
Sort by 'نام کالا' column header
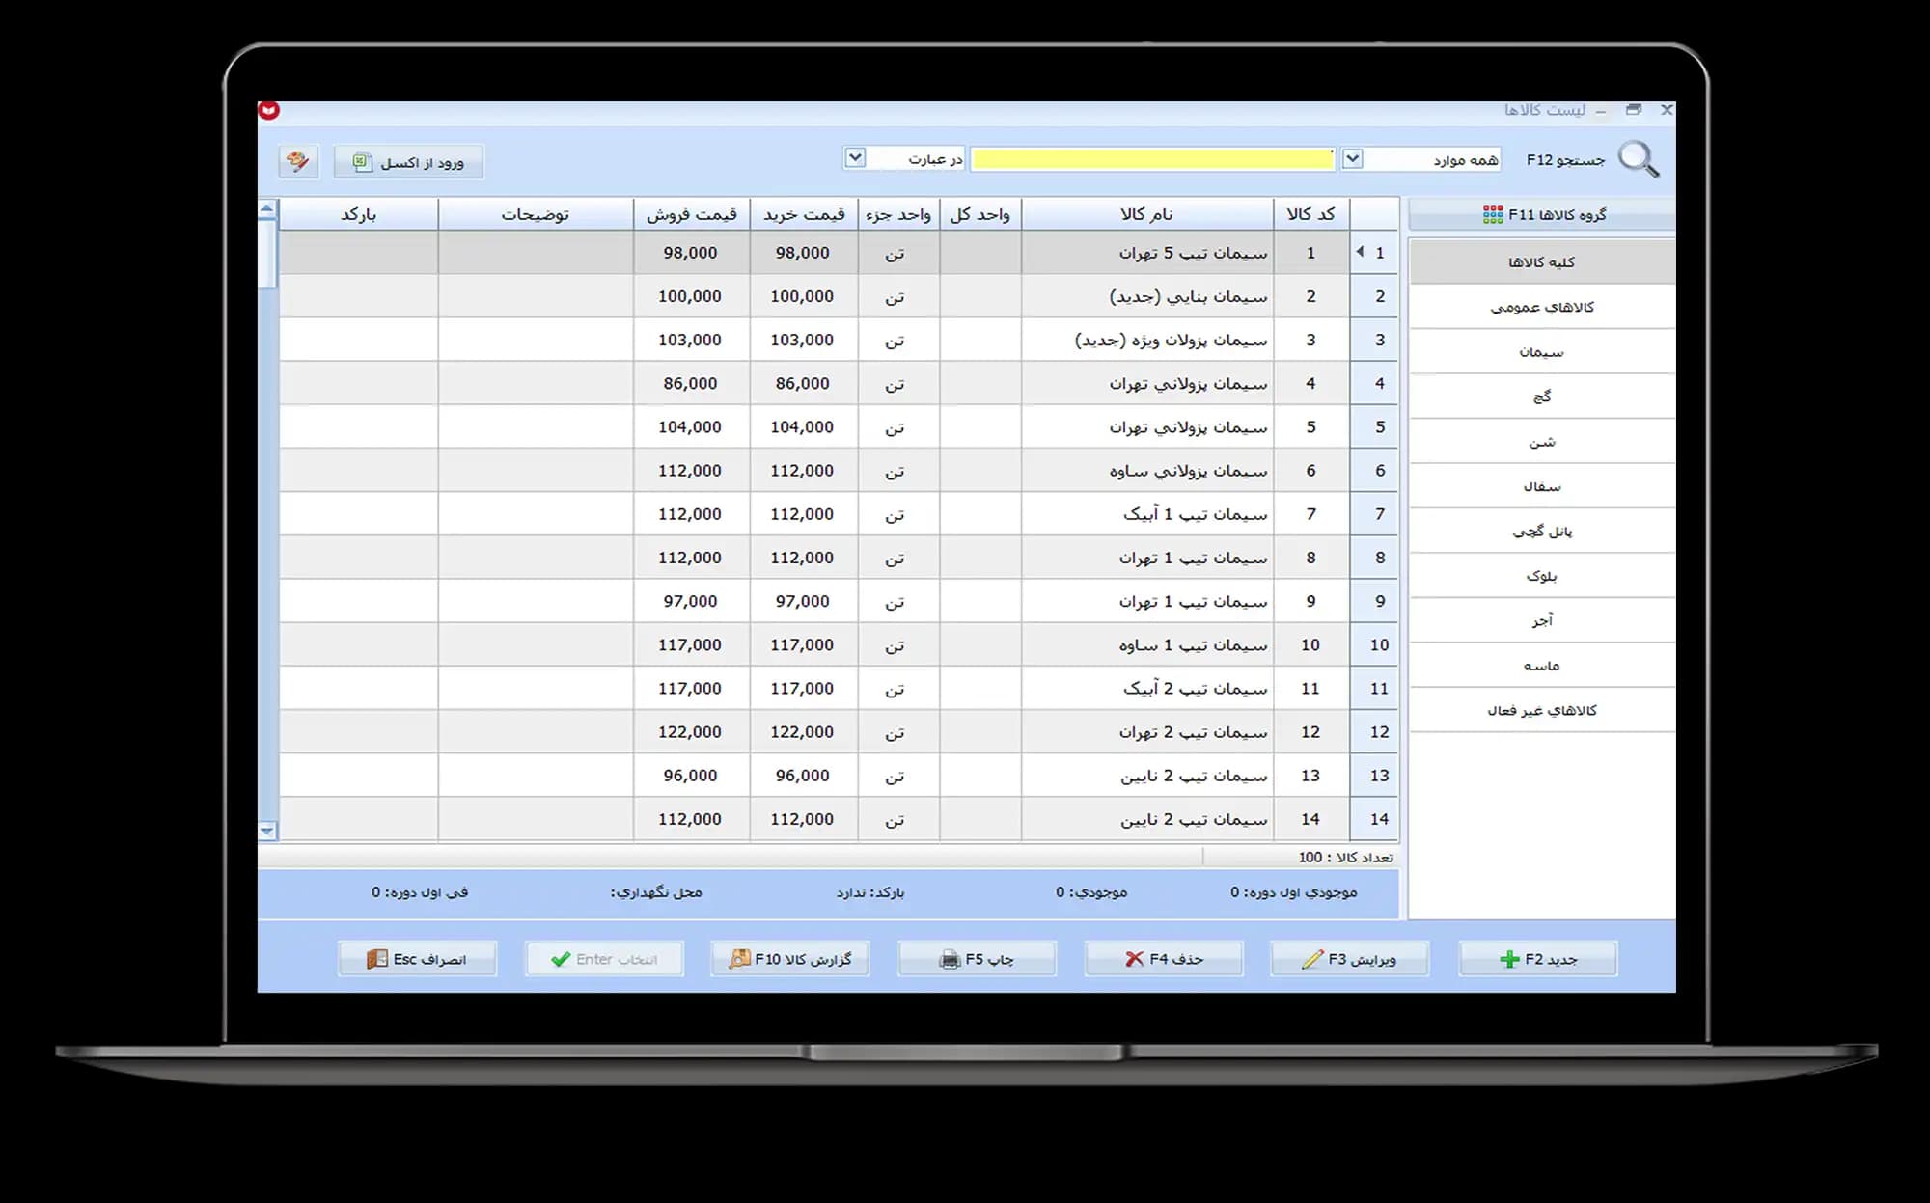pyautogui.click(x=1147, y=214)
